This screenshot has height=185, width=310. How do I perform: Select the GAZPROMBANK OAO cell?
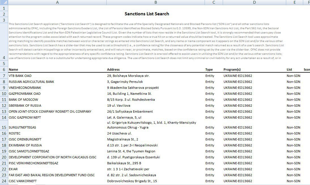coord(57,93)
